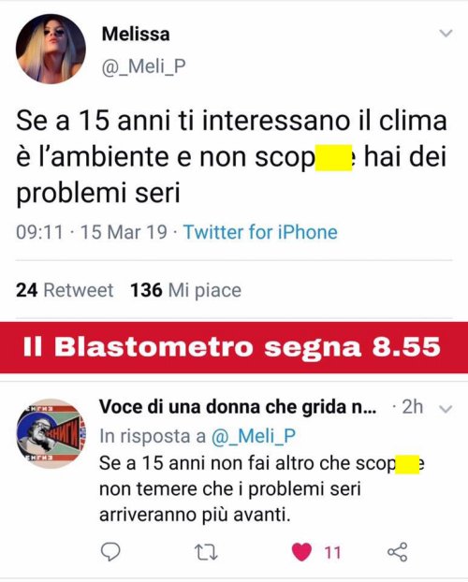Expand the chevron menu on Melissa's tweet
The height and width of the screenshot is (582, 468).
point(446,33)
